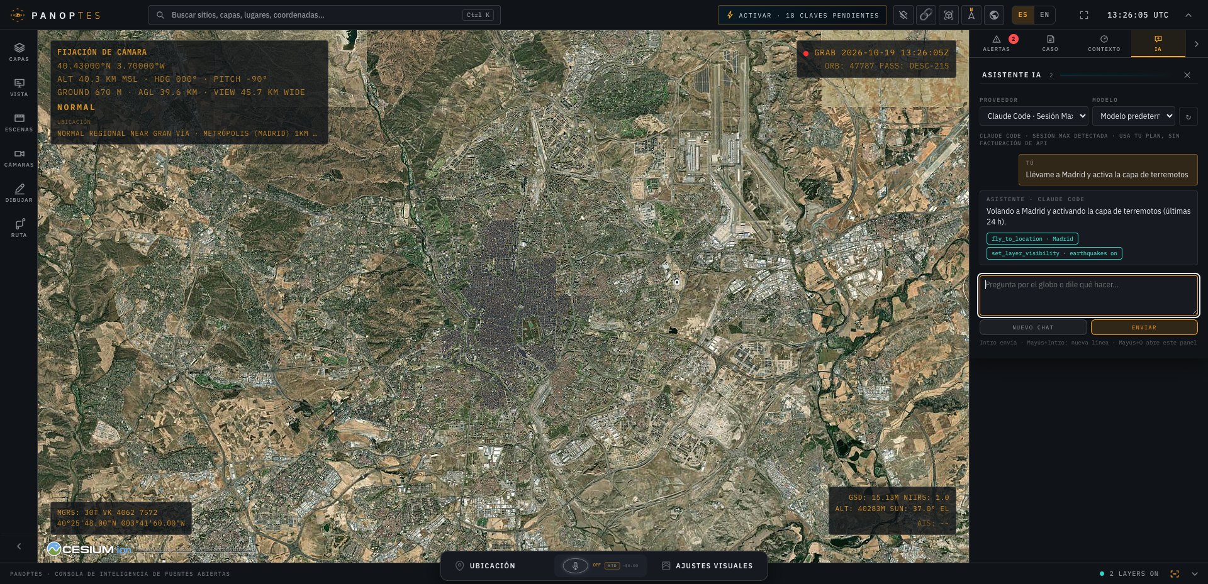
Task: Expand the bottom status bar chevron
Action: click(1195, 574)
